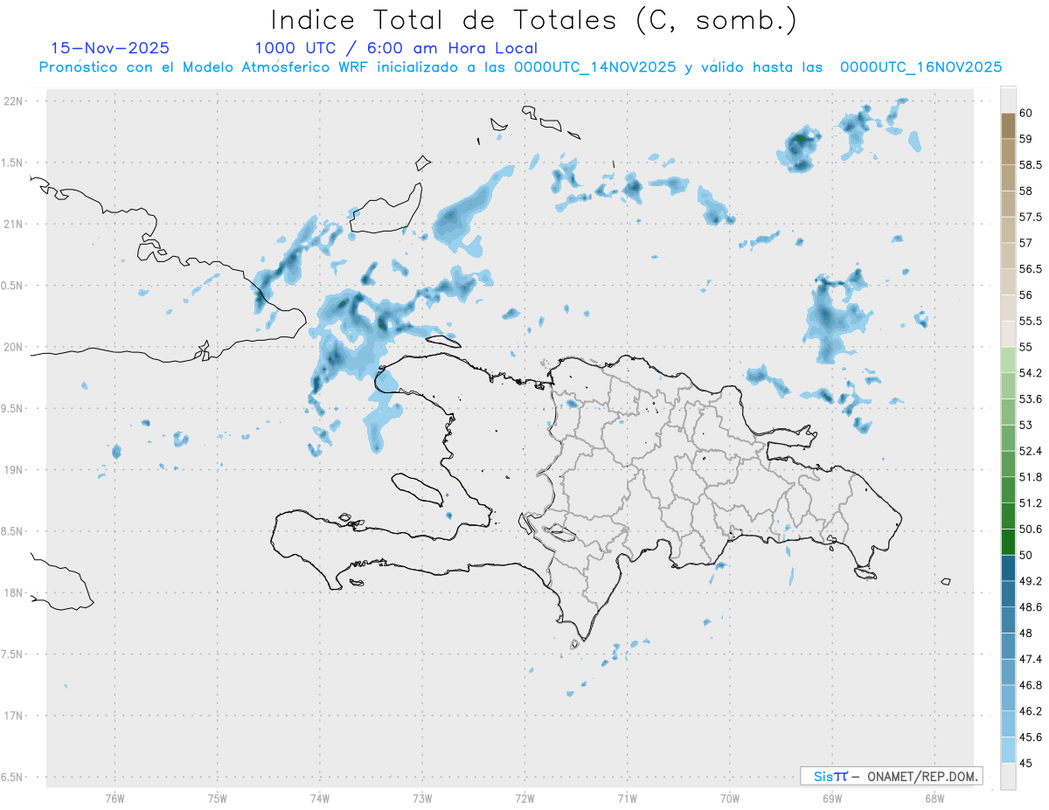Image resolution: width=1049 pixels, height=810 pixels.
Task: Click the longitude label '72W'
Action: coord(524,798)
